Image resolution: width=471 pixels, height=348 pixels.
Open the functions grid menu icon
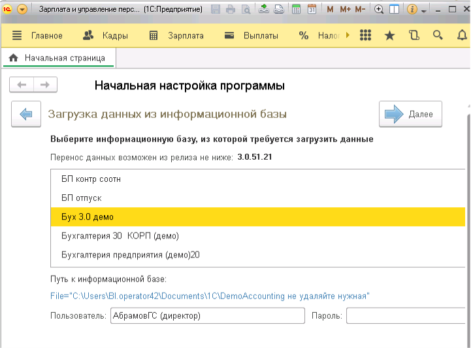pyautogui.click(x=365, y=35)
